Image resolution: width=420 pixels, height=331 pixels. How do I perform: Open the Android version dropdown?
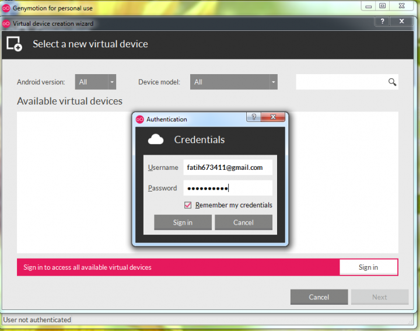(x=96, y=82)
